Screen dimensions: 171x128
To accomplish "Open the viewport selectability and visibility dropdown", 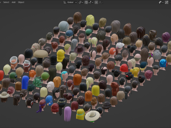I will [161, 2].
